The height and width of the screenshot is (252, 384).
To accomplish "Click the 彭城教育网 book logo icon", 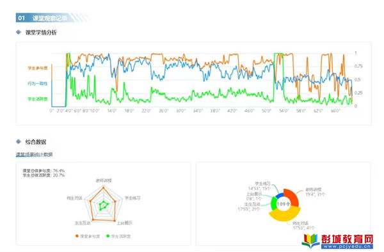I will click(310, 240).
